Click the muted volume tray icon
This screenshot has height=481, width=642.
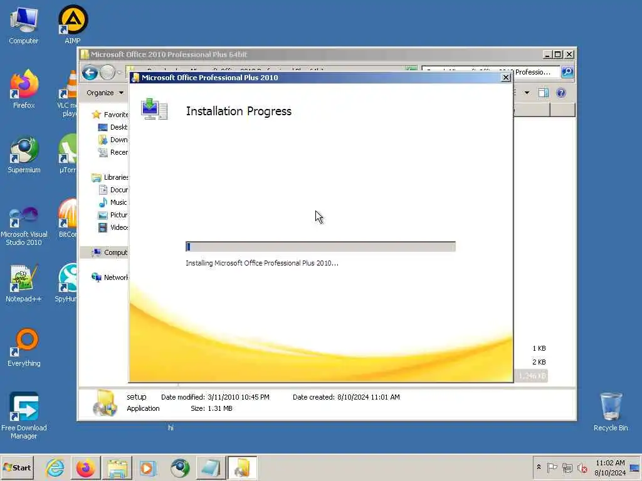point(582,468)
